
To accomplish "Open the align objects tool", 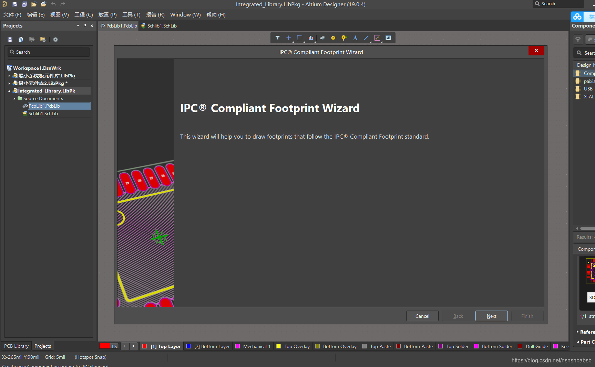I will pyautogui.click(x=311, y=38).
